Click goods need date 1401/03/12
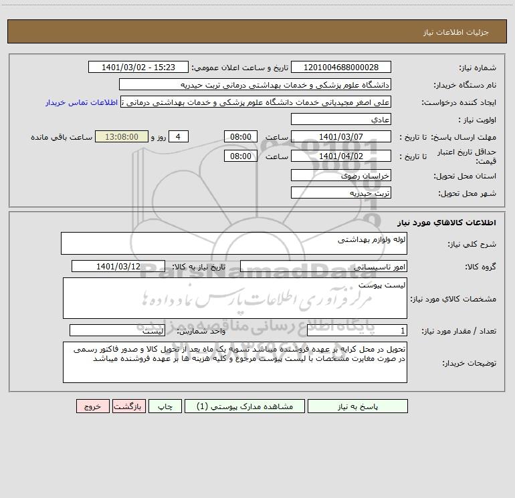515x498 pixels. click(118, 266)
